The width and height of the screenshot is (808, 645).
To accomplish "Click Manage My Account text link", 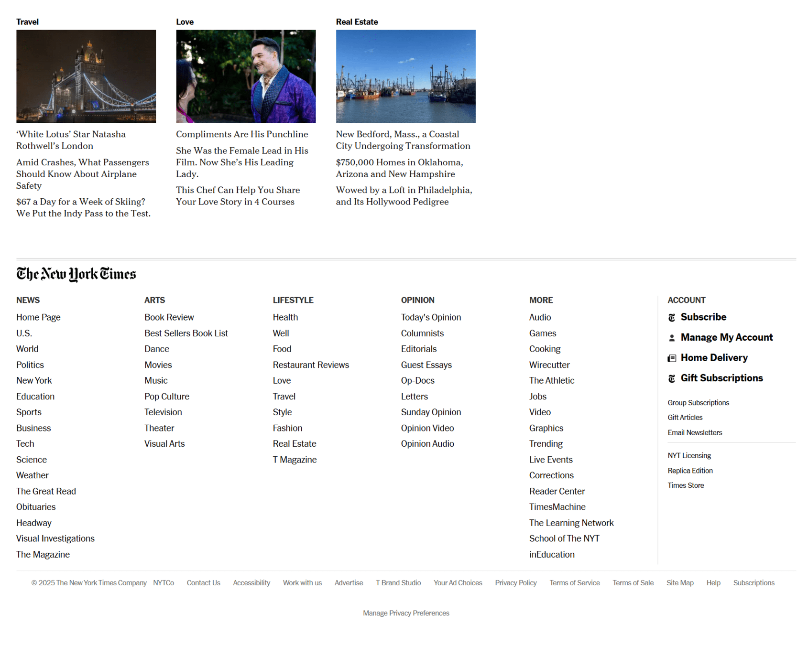I will pos(727,338).
